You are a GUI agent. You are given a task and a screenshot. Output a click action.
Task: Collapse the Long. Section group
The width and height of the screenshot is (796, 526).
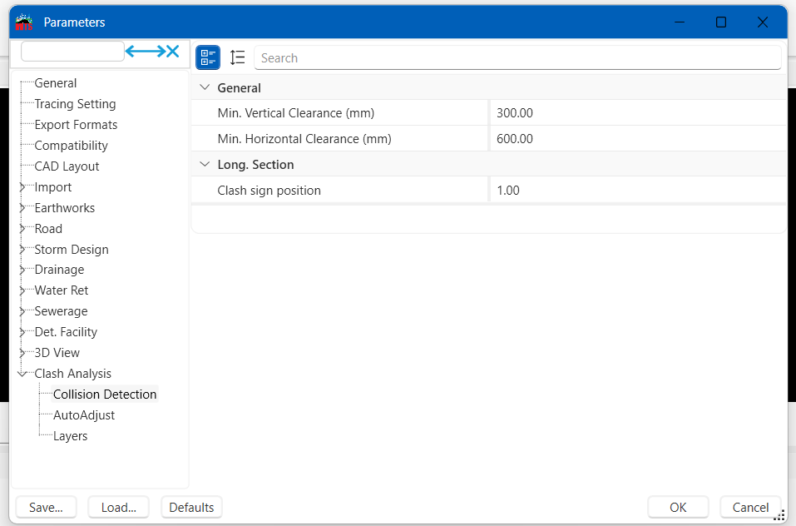[205, 165]
